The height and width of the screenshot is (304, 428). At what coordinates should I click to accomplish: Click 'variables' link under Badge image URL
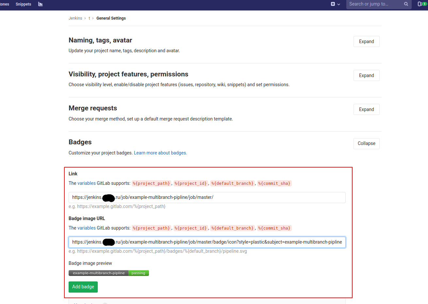[87, 228]
